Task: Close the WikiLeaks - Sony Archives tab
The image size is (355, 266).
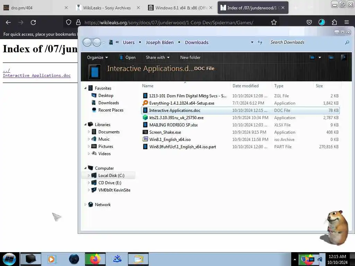Action: 138,8
